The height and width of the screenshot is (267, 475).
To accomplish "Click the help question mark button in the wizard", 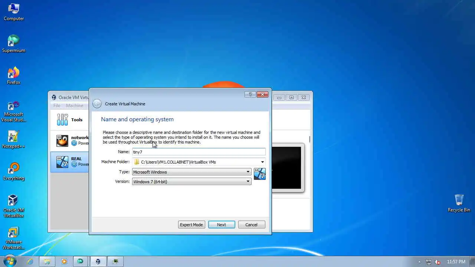I will click(x=250, y=95).
